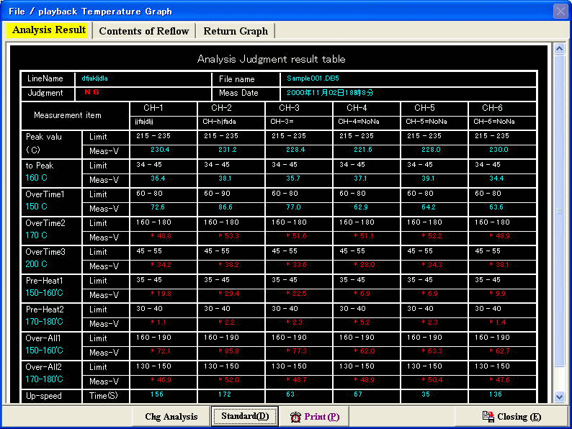Click the channel name CH-hjfada
This screenshot has width=572, height=429.
click(x=219, y=122)
